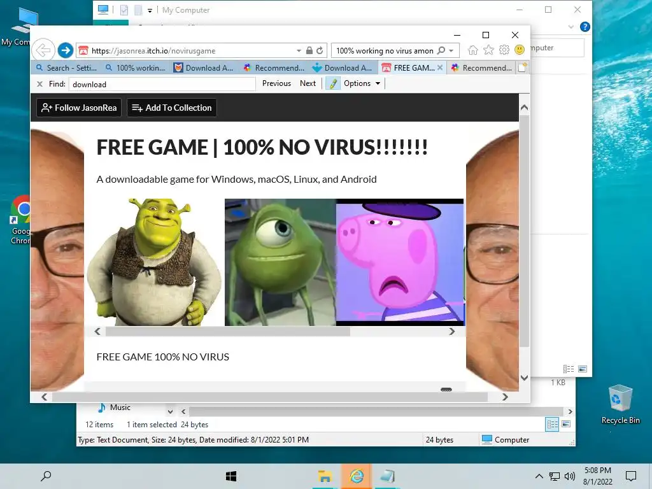The height and width of the screenshot is (489, 652).
Task: Click the taskbar clock showing 5:08 PM
Action: (x=597, y=476)
